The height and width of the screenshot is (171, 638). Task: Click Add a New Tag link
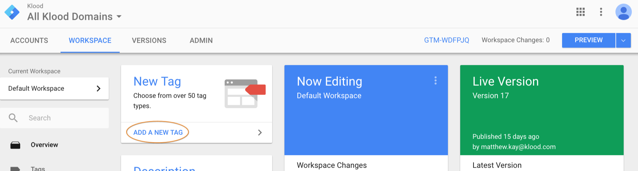[x=158, y=132]
